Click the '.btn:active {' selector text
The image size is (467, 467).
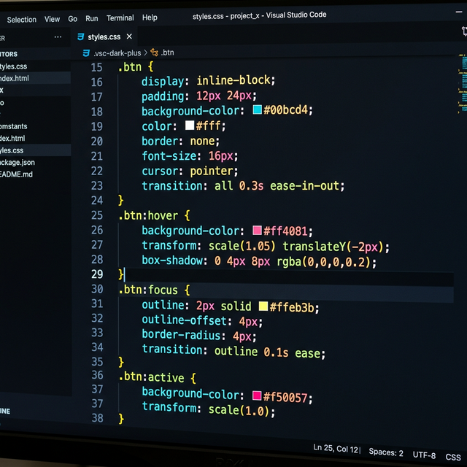point(158,377)
